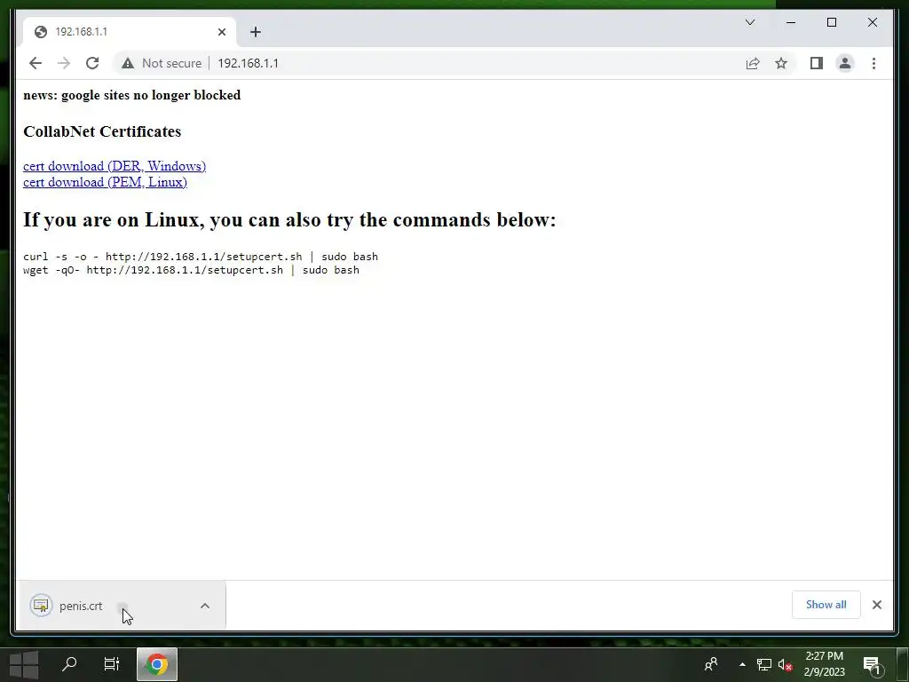Go back using the browser back arrow
Viewport: 909px width, 682px height.
(36, 63)
